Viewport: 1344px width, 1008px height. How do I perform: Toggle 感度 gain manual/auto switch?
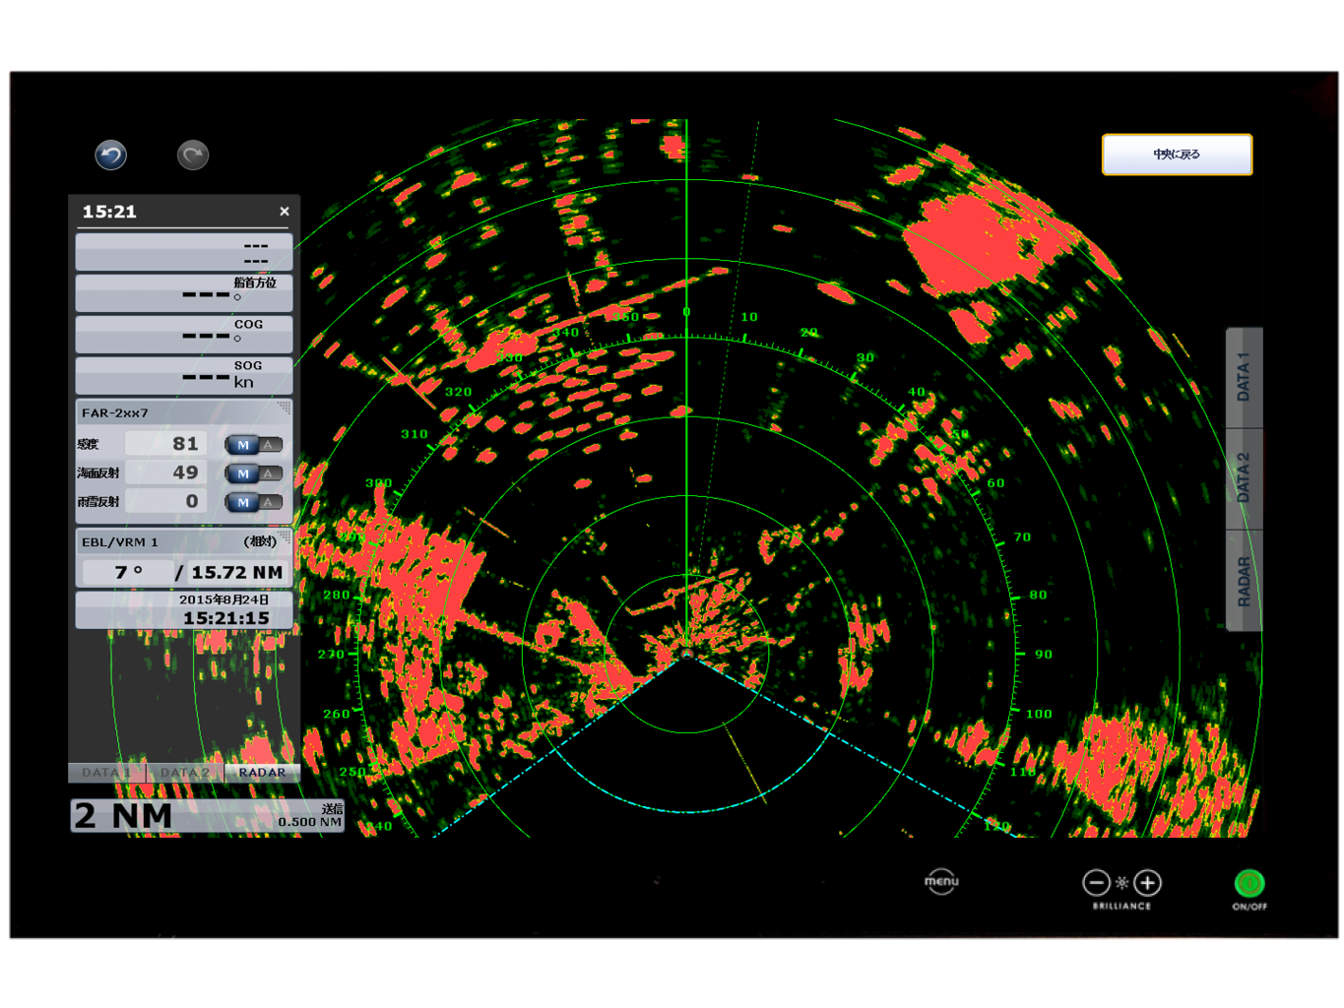254,445
